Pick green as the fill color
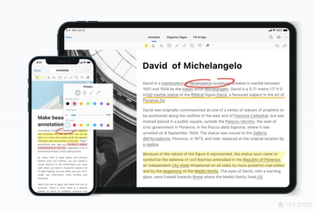 coord(88,125)
